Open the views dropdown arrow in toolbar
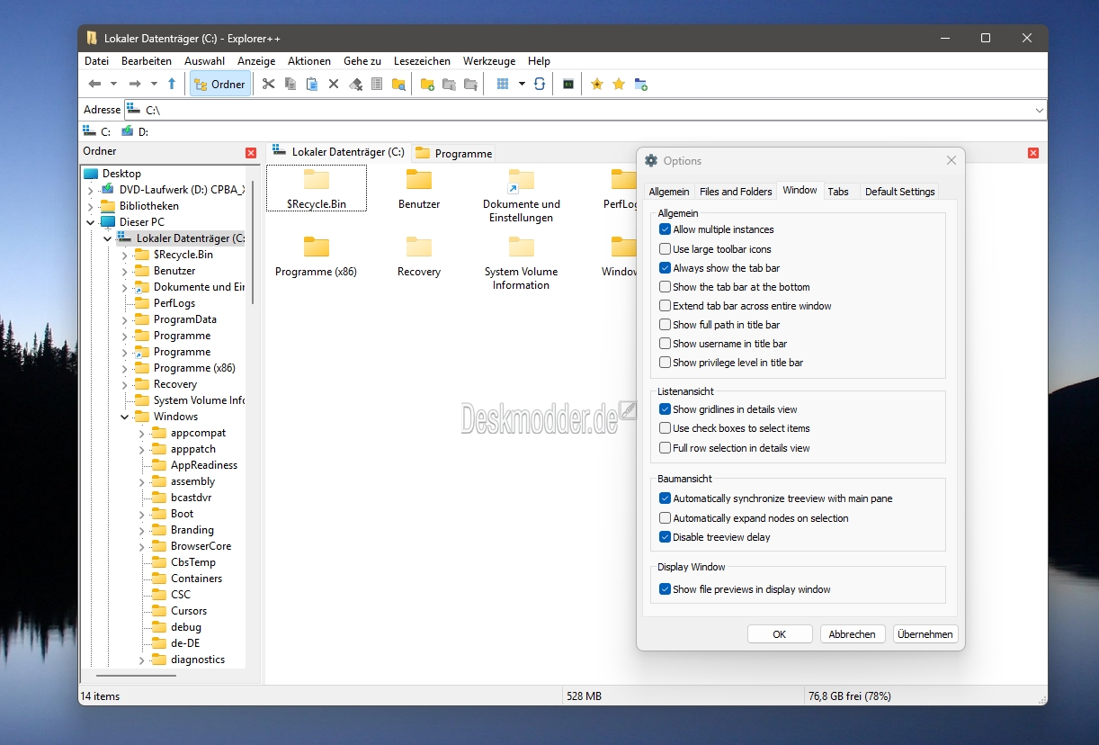Image resolution: width=1099 pixels, height=745 pixels. [x=522, y=84]
